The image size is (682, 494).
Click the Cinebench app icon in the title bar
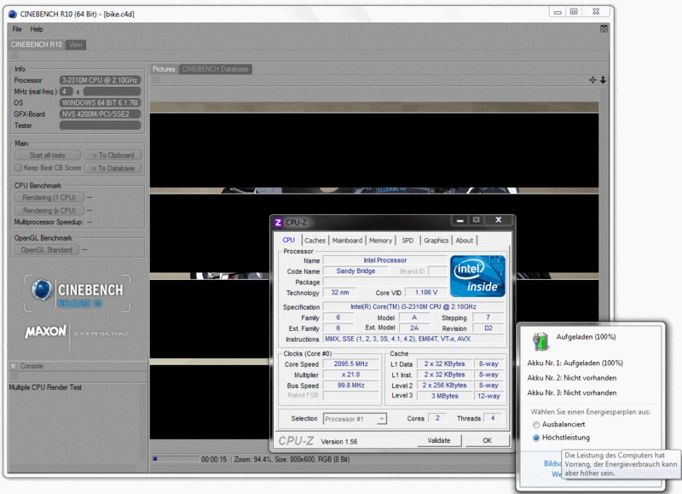12,15
